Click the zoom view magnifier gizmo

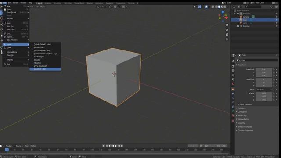click(x=227, y=25)
